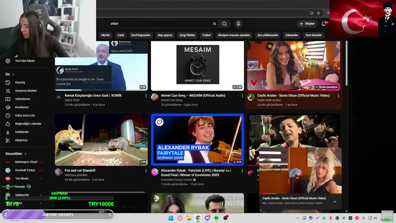Play fox and cat thumbnail
396x223 pixels.
(x=101, y=140)
